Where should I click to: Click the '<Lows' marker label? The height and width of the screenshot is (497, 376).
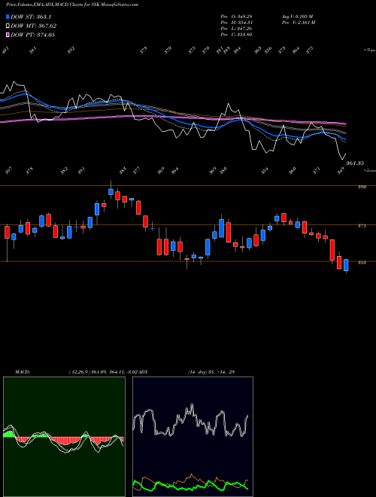tap(370, 170)
